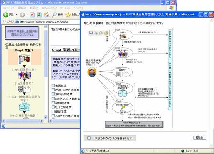Click the Refresh page icon
Viewport: 214px width, 154px height.
pos(39,15)
